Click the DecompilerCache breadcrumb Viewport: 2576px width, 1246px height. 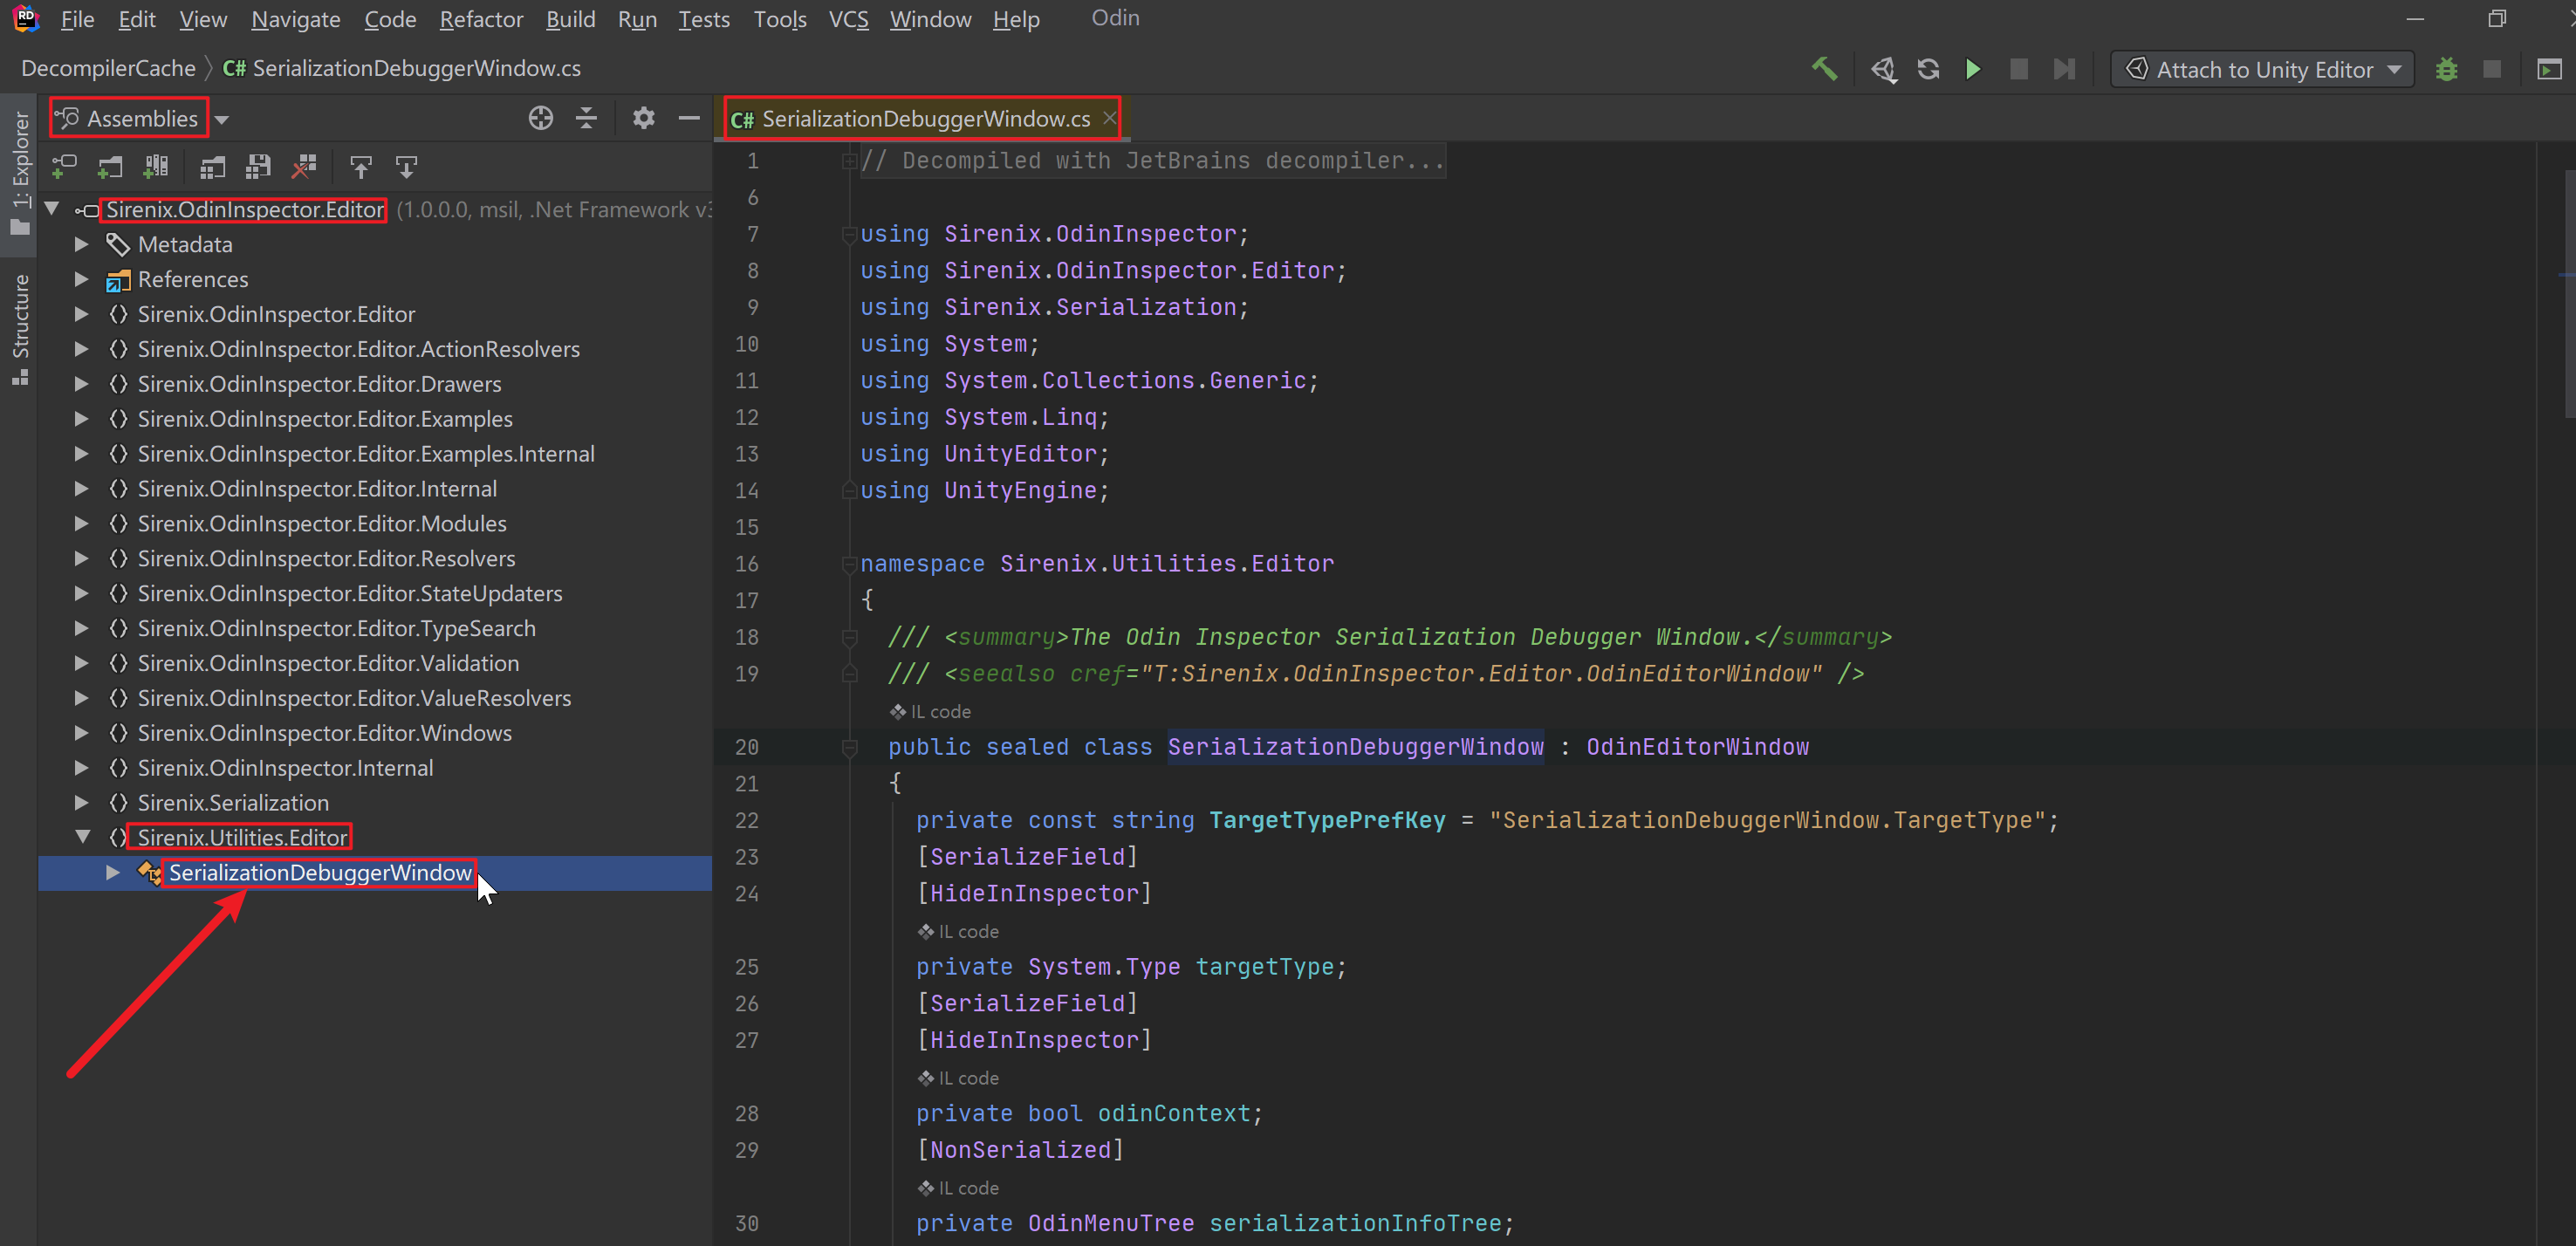[x=108, y=68]
